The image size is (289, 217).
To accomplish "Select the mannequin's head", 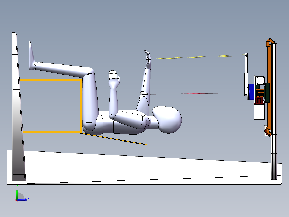I will (167, 119).
